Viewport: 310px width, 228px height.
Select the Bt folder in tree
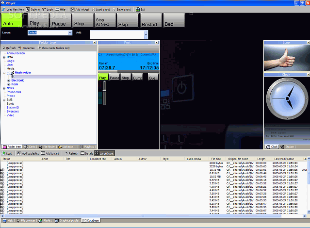tap(13, 77)
